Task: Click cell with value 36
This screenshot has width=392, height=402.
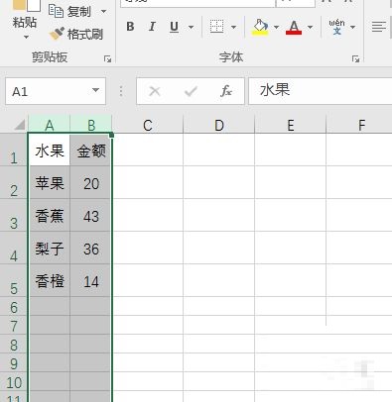Action: 91,248
